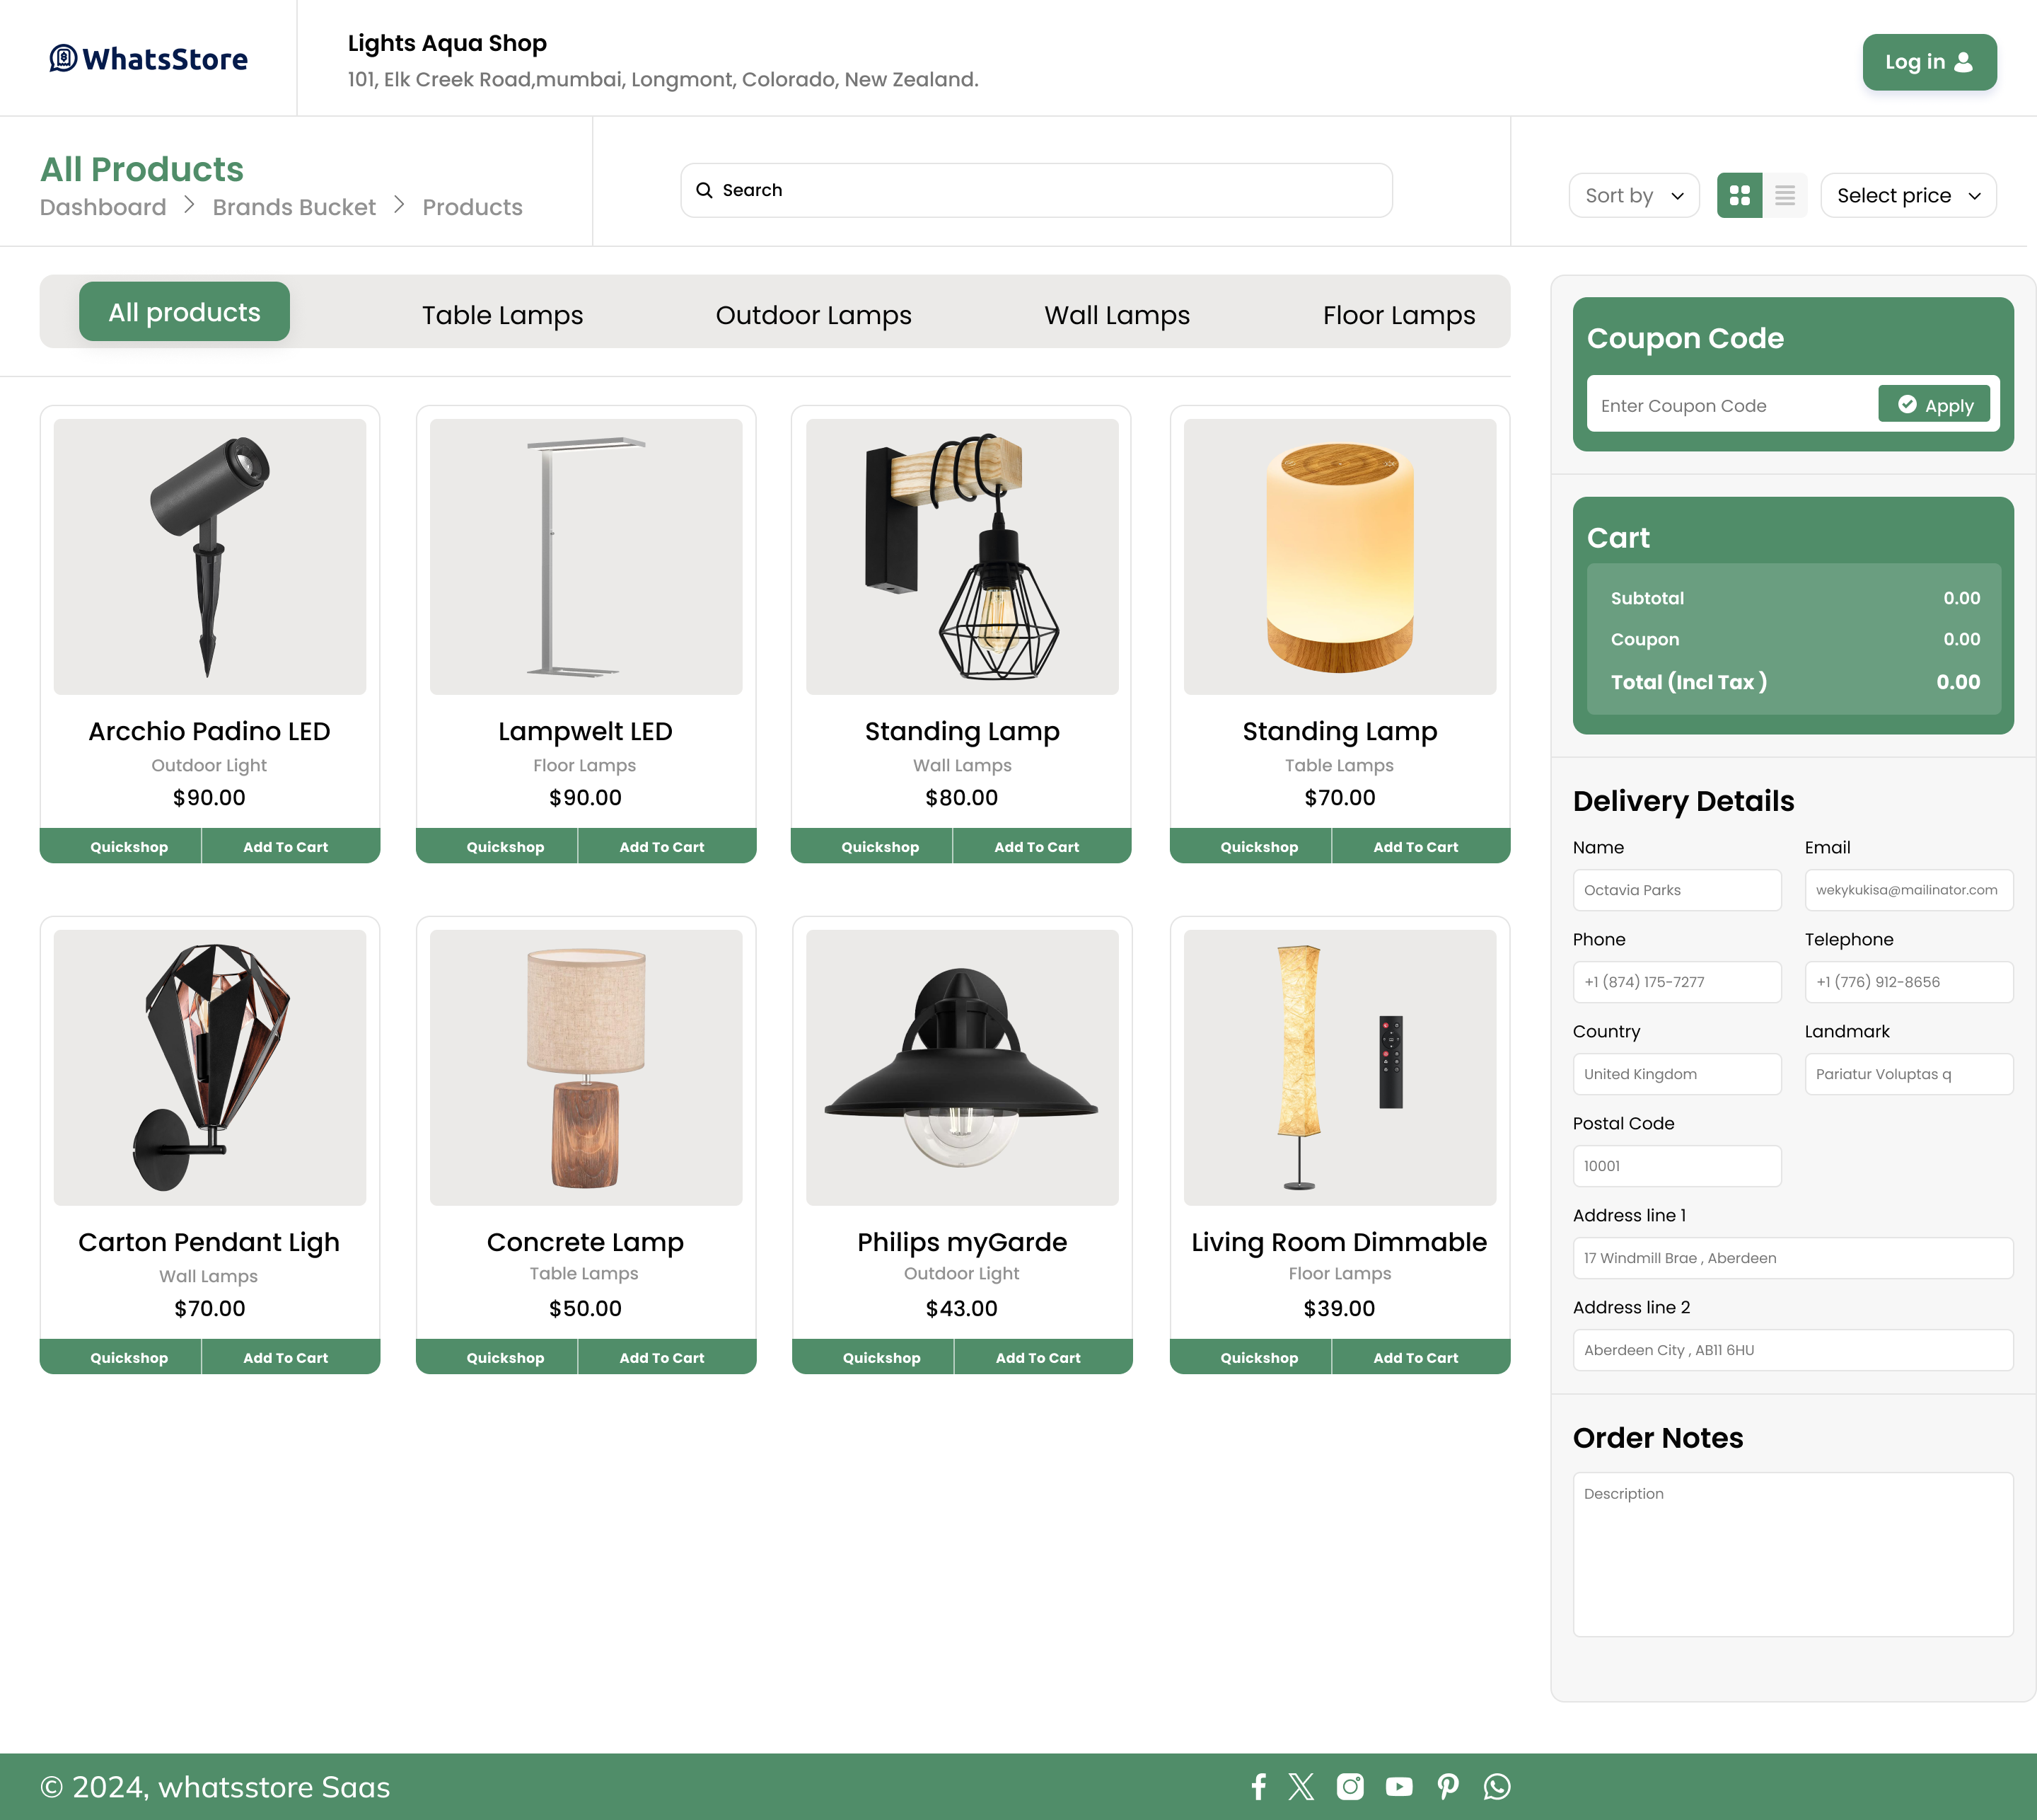Focus the product Search field
The height and width of the screenshot is (1820, 2037).
pyautogui.click(x=1036, y=190)
